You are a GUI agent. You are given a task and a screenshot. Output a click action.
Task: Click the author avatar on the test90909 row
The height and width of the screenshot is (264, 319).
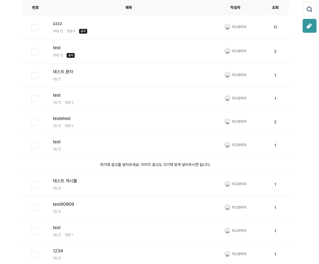pos(227,207)
